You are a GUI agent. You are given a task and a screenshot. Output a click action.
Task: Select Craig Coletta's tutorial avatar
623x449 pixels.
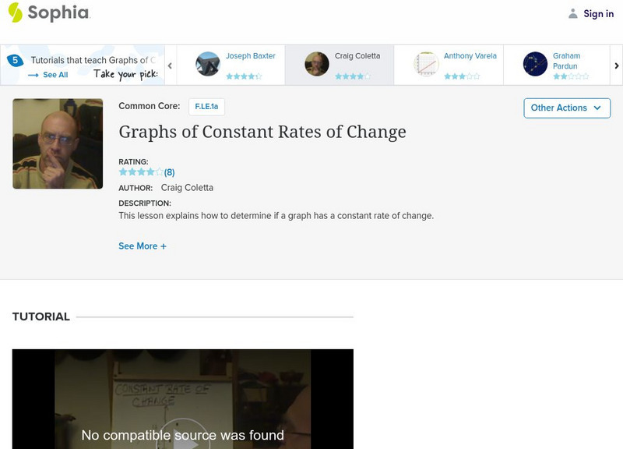(317, 64)
